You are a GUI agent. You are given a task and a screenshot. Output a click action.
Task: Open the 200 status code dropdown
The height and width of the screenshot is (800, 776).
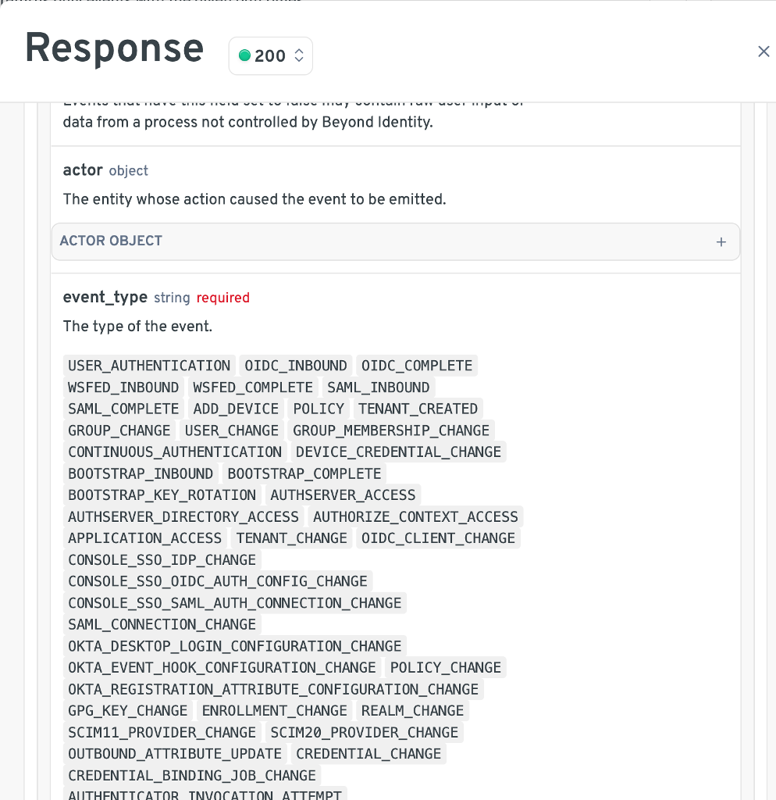point(270,56)
